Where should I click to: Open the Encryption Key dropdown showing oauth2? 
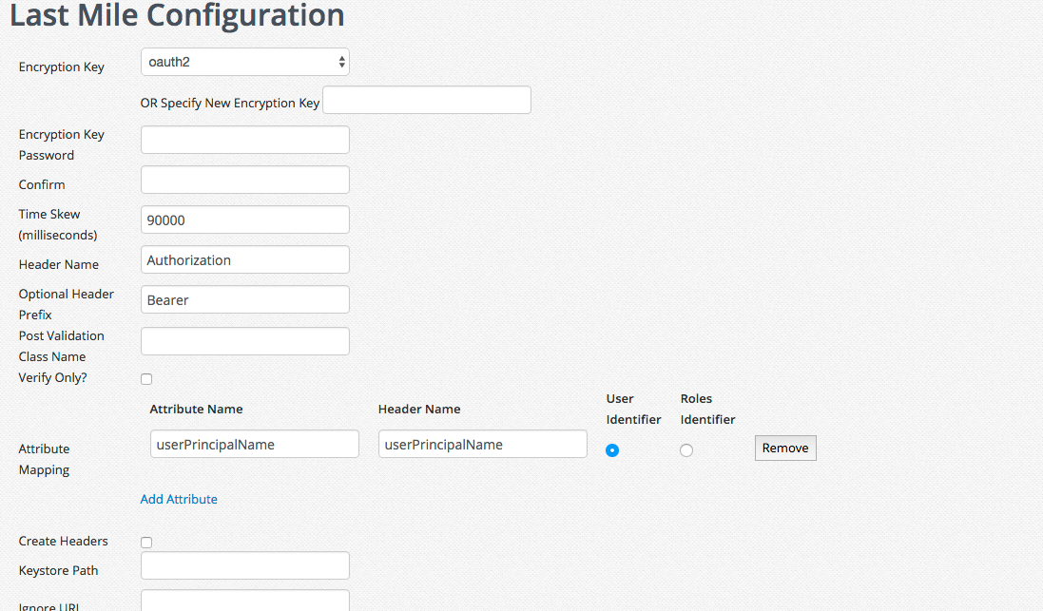(x=244, y=62)
